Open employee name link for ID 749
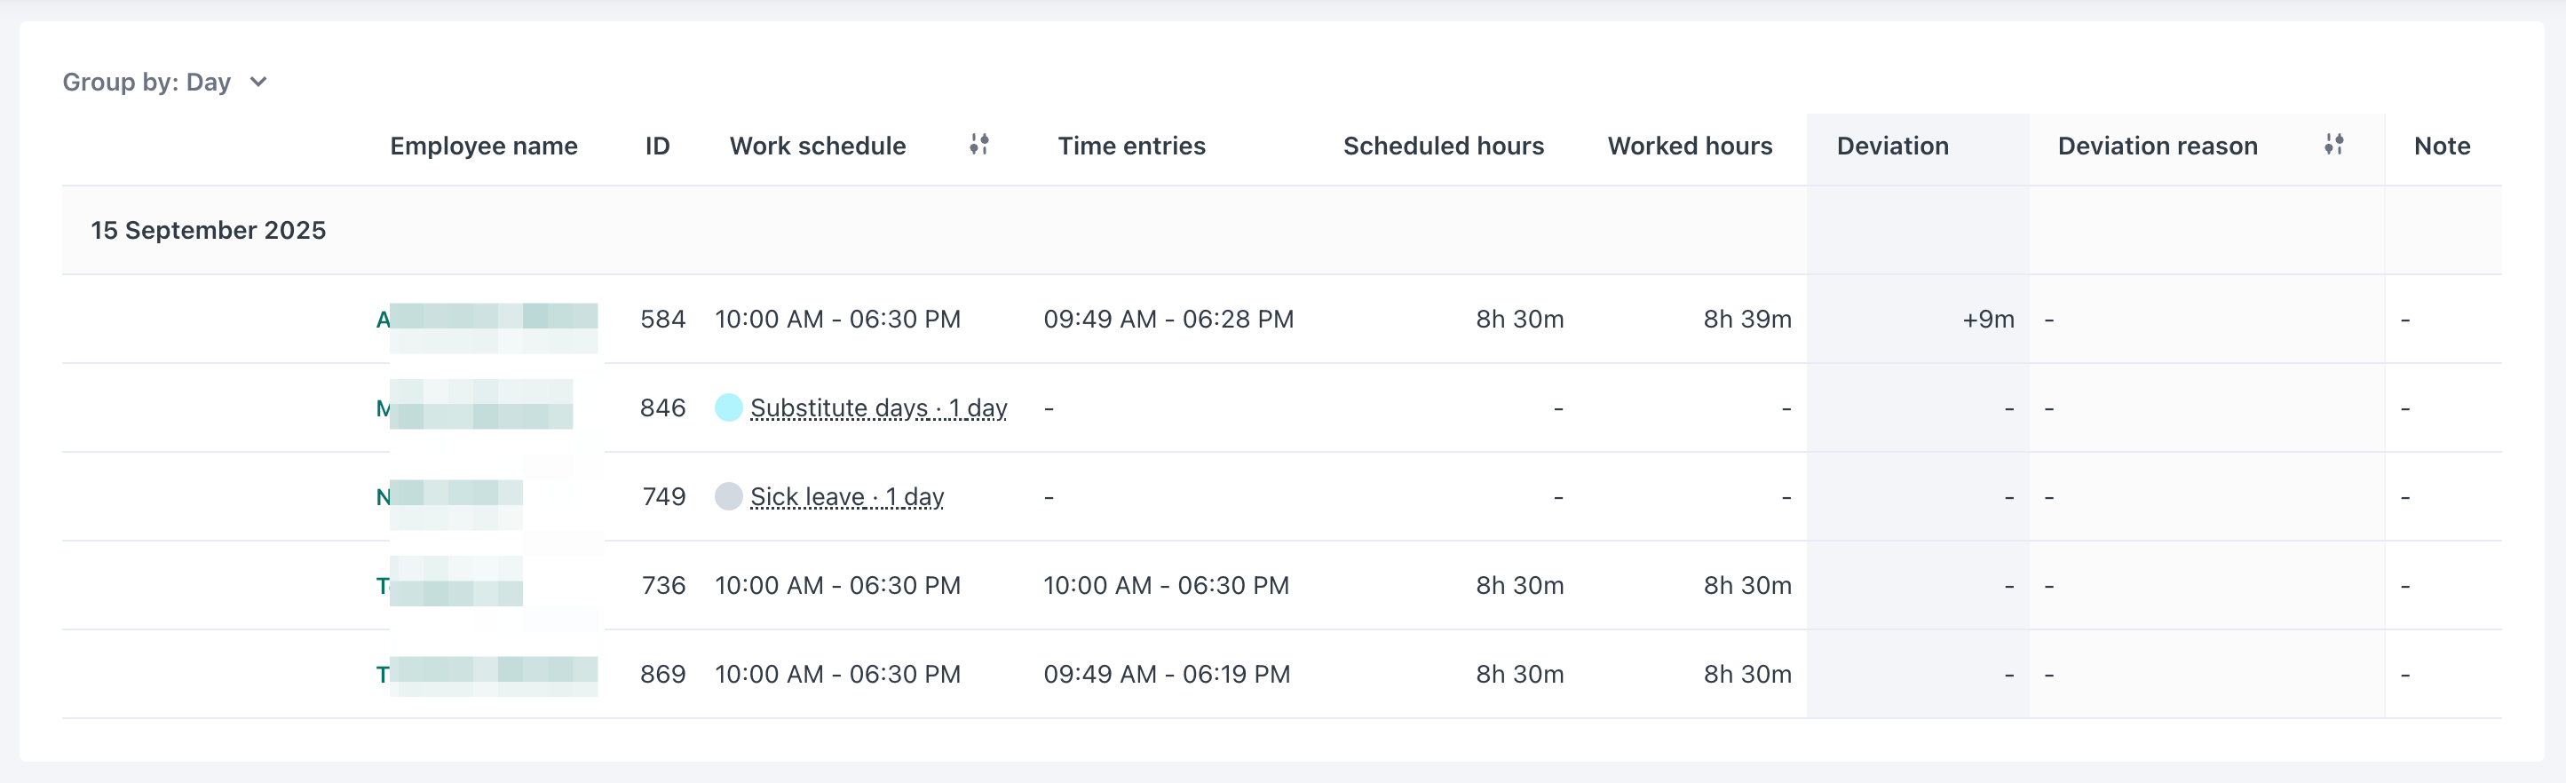The width and height of the screenshot is (2566, 783). click(449, 496)
